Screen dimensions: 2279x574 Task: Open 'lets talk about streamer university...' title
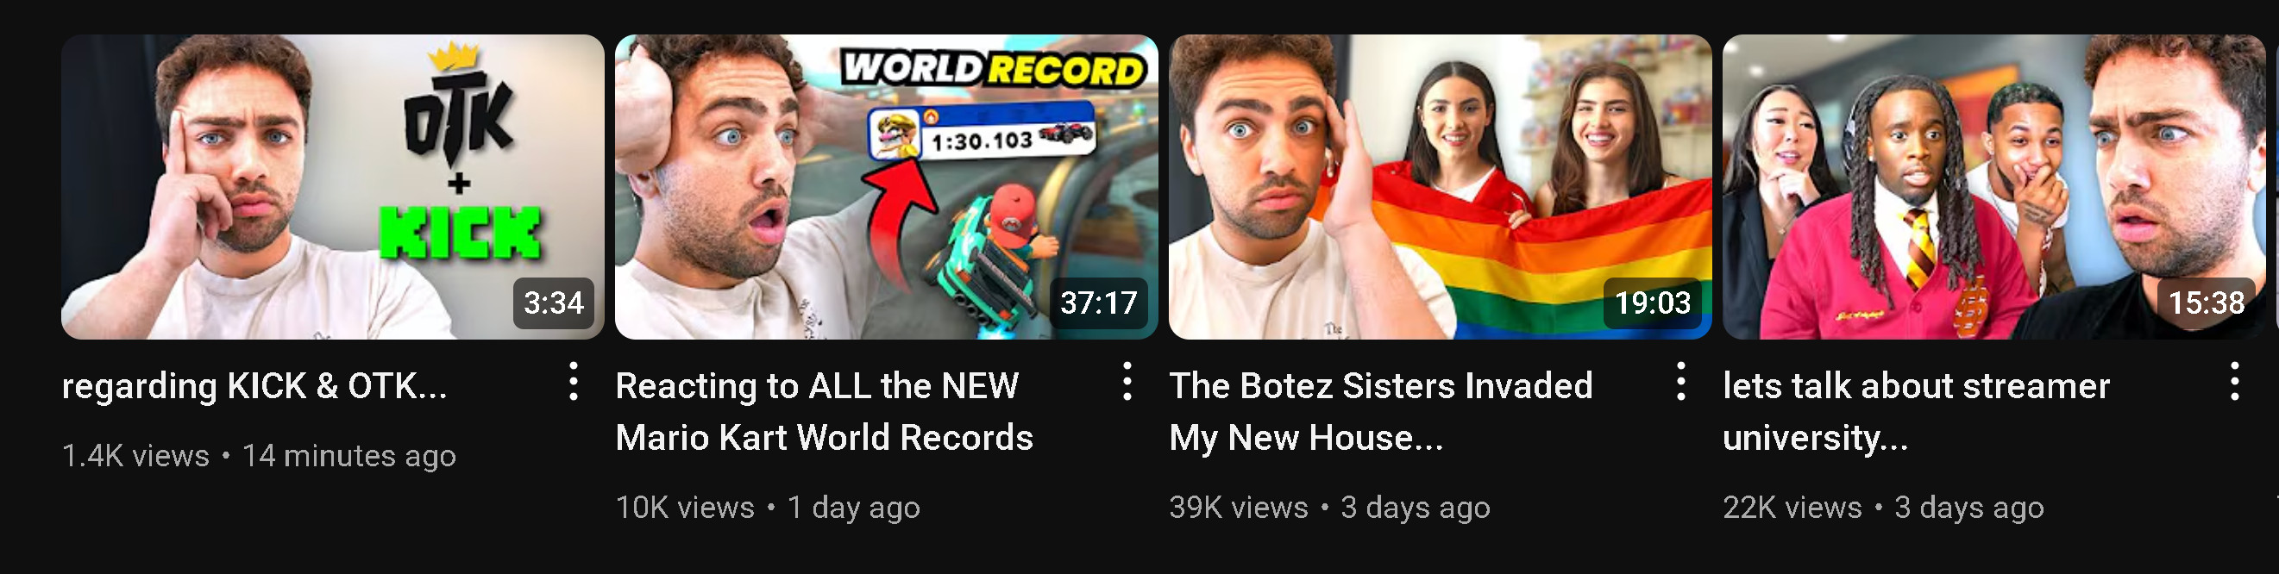(1916, 412)
